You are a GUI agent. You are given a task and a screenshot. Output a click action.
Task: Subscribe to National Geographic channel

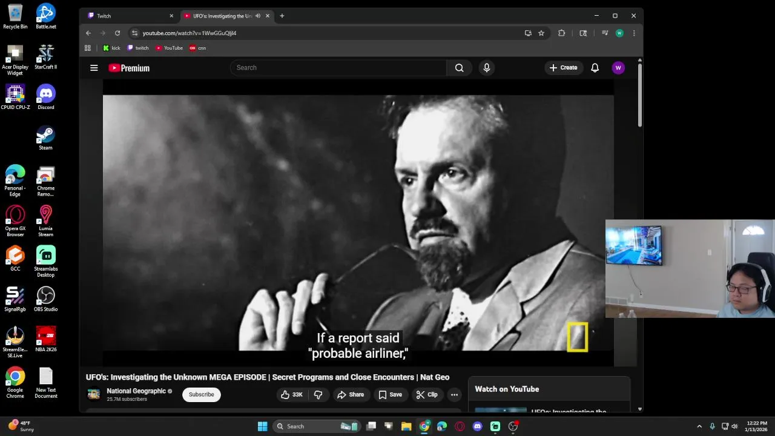[201, 395]
